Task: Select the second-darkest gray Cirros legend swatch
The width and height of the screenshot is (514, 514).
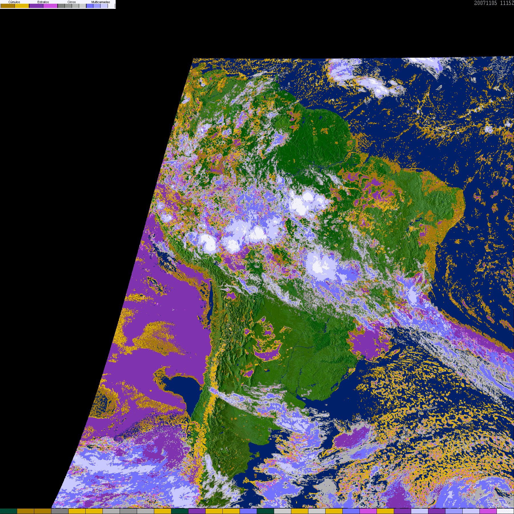Action: 68,6
